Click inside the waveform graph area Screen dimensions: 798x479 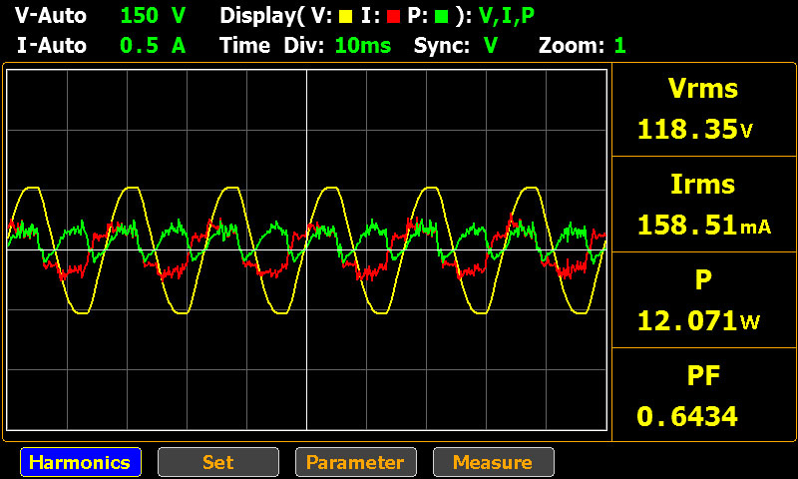coord(307,249)
